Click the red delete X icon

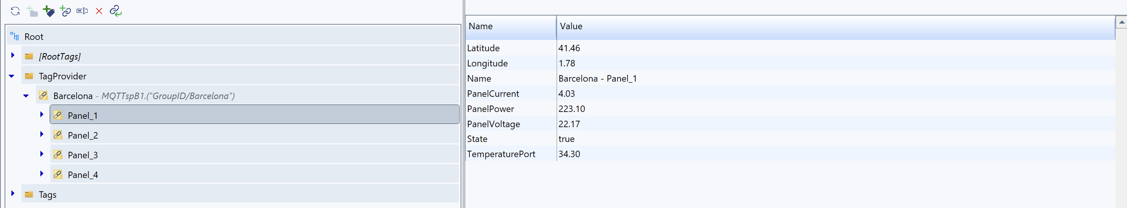coord(99,11)
